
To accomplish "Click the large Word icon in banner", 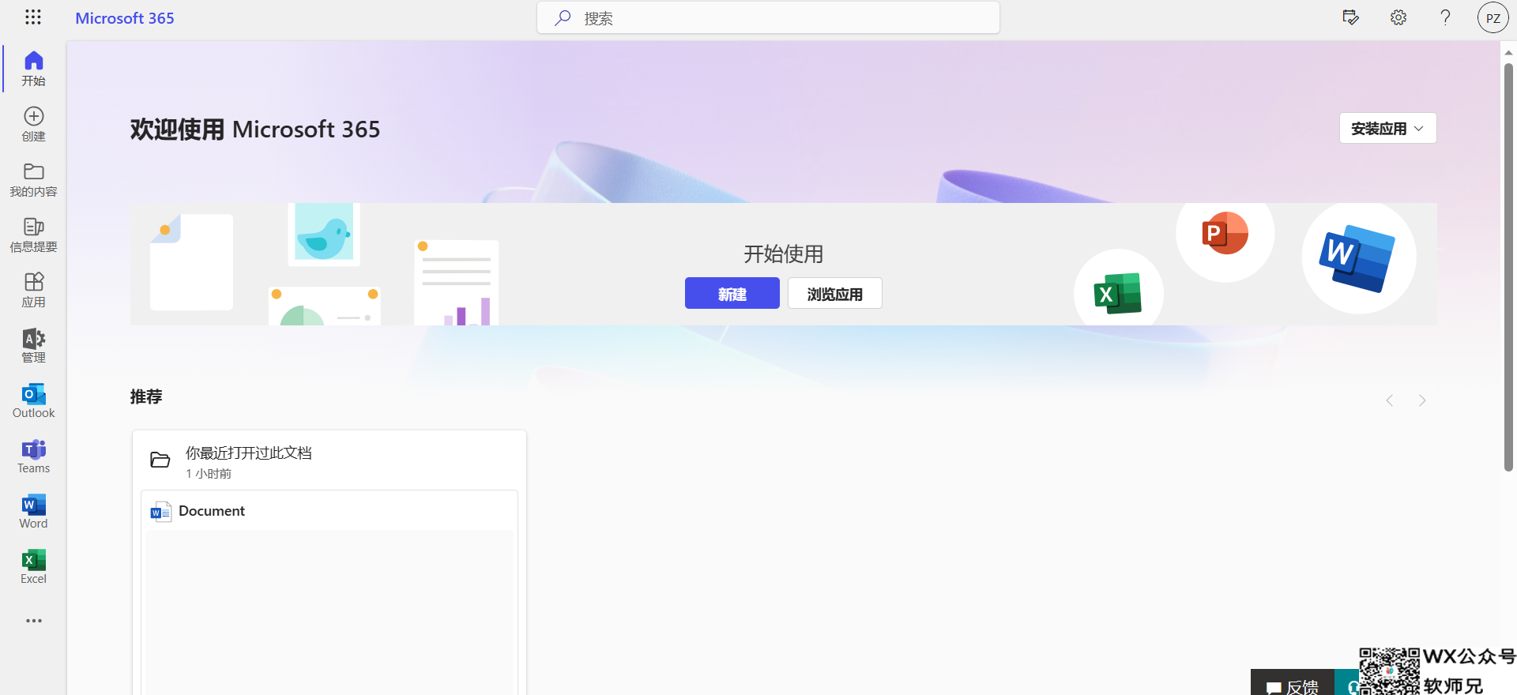I will [1359, 257].
